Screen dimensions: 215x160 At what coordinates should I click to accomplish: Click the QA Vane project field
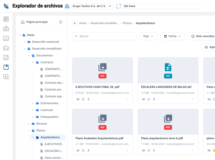pos(161,6)
